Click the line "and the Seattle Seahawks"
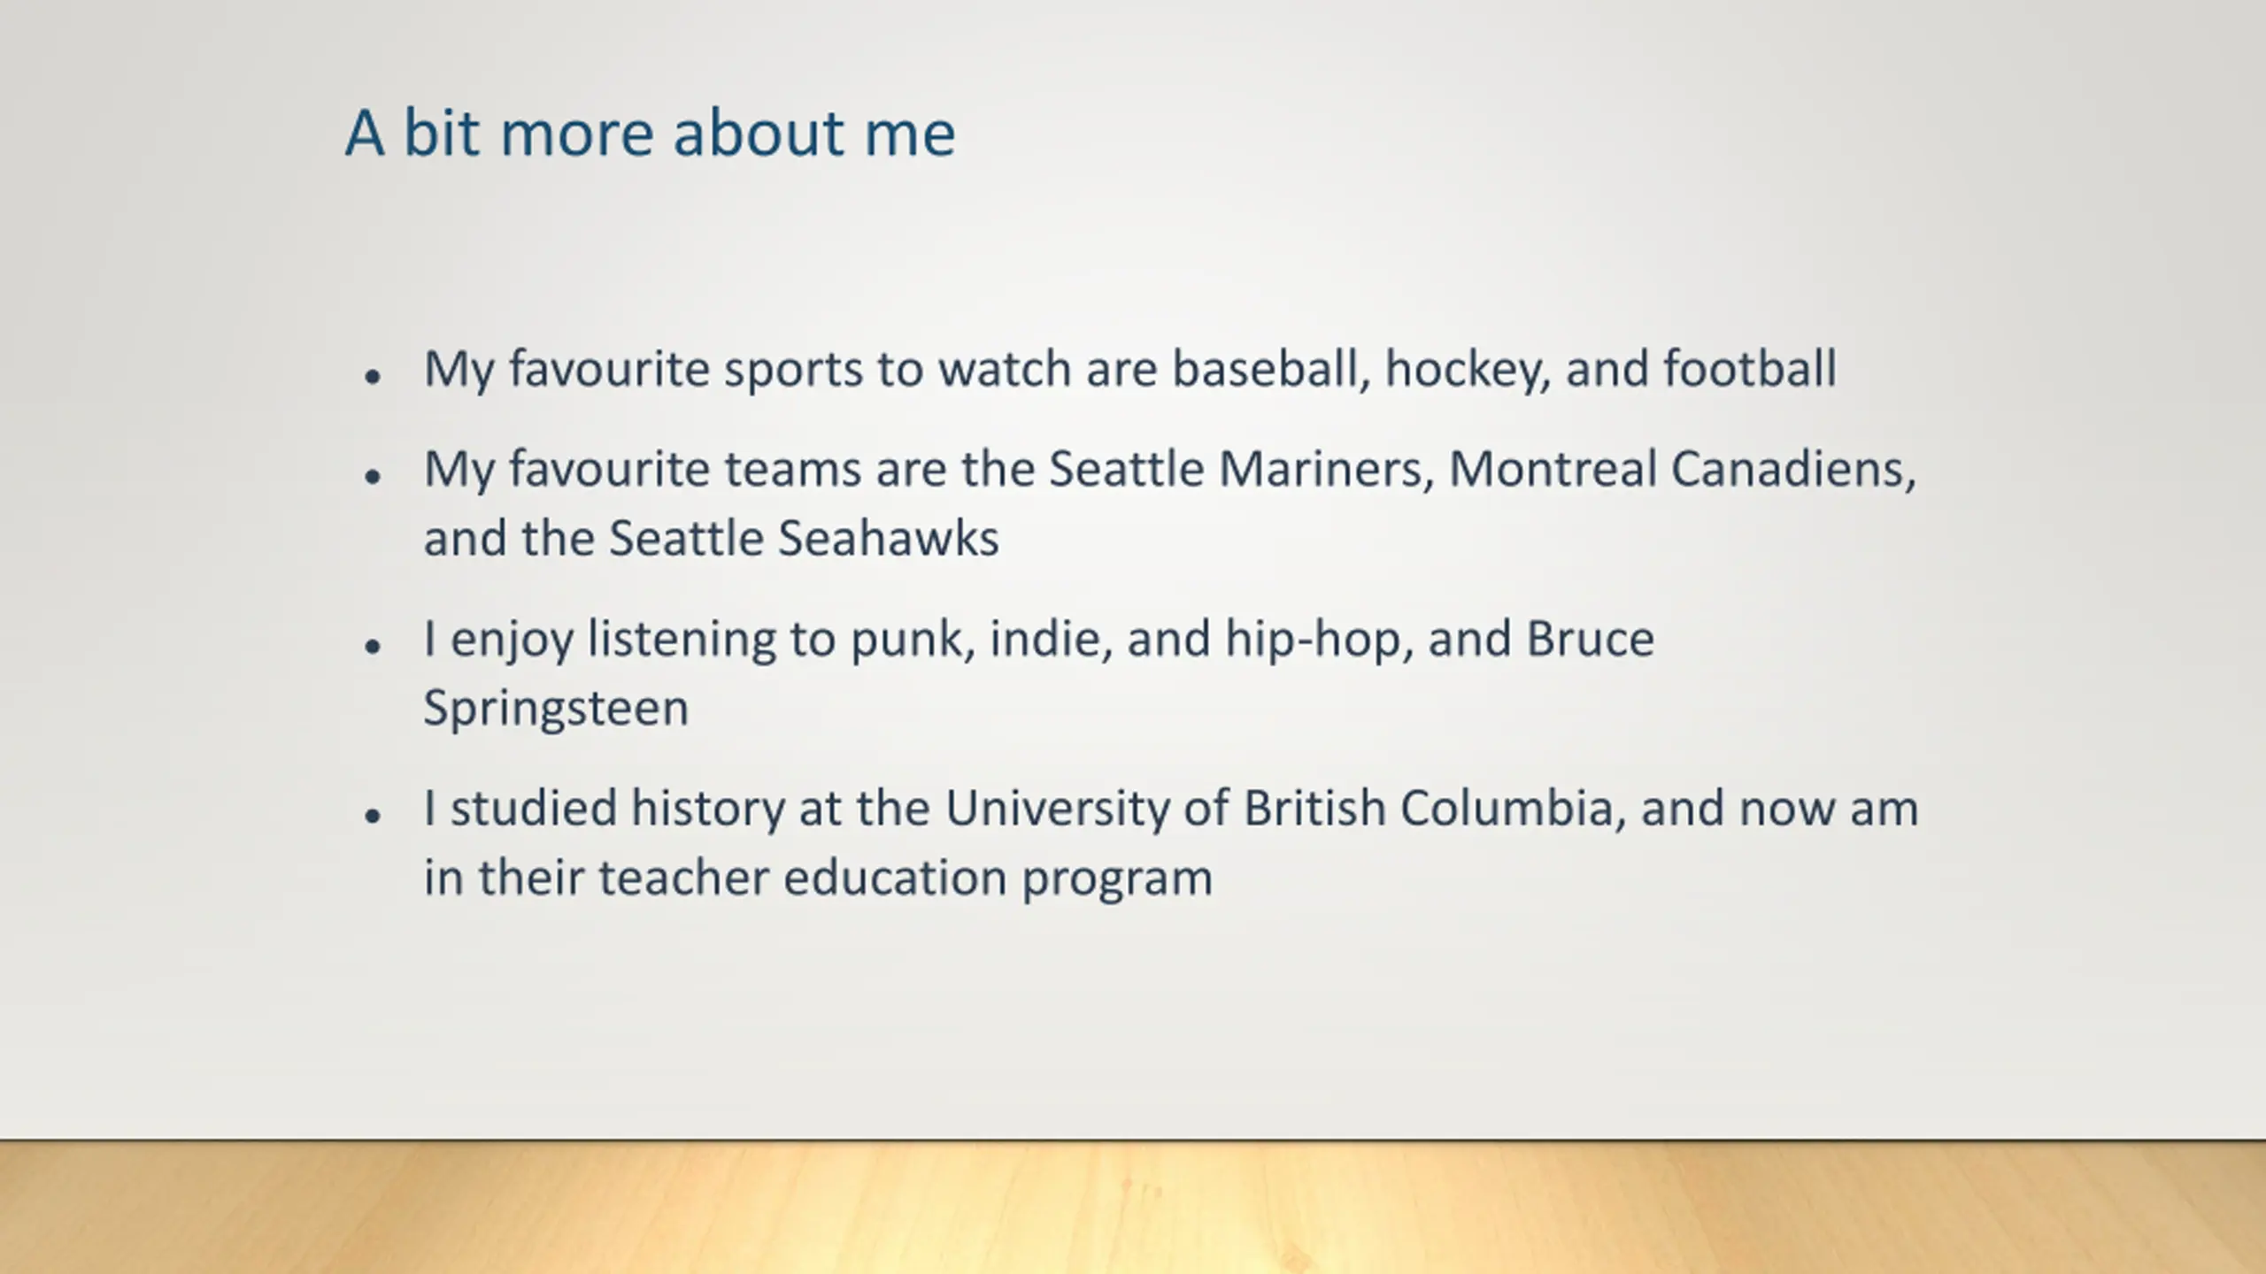This screenshot has width=2266, height=1274. [x=711, y=538]
